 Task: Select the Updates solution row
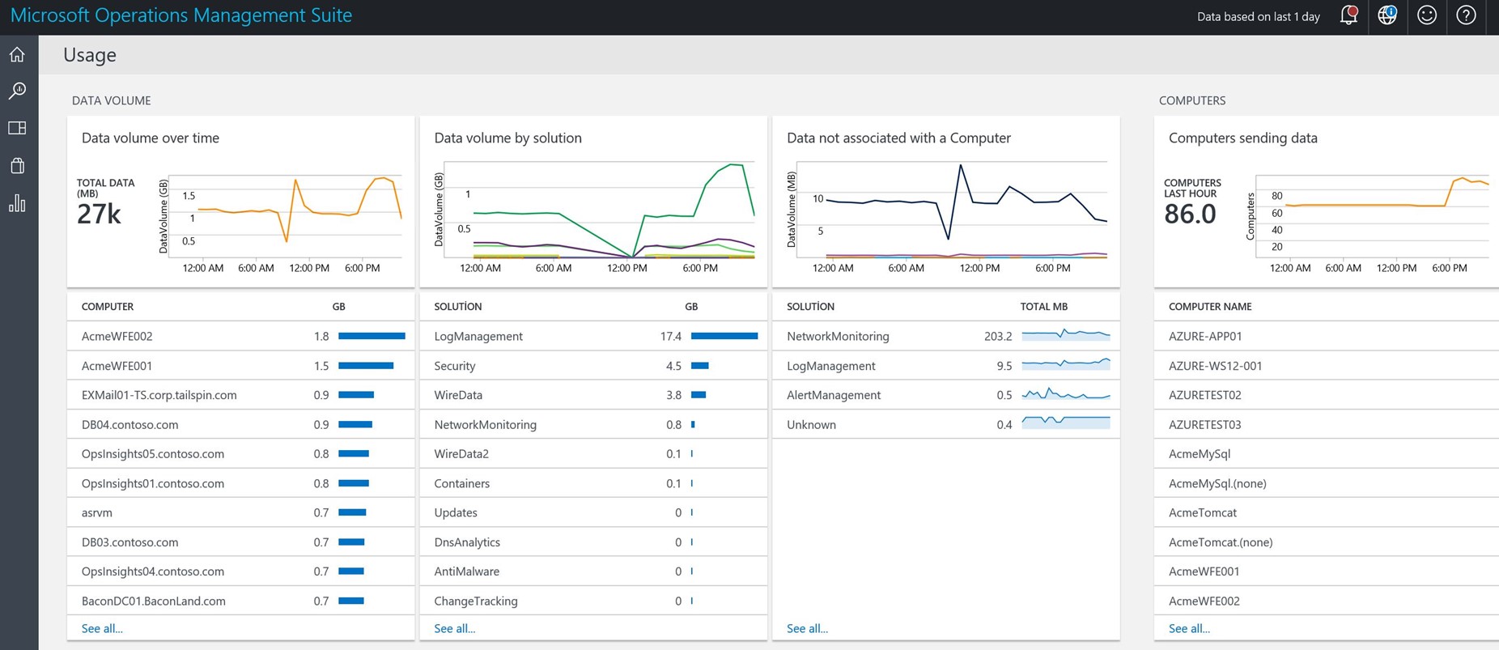(593, 512)
